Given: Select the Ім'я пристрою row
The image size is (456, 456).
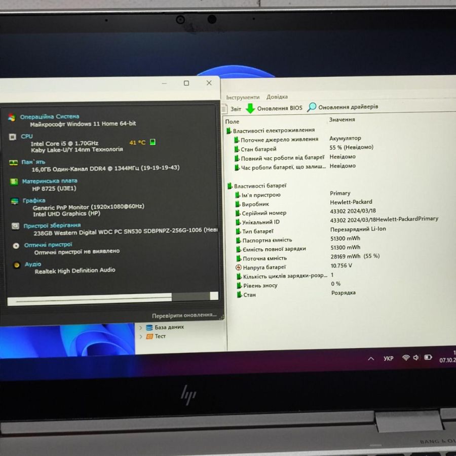Looking at the screenshot, I should tap(293, 194).
